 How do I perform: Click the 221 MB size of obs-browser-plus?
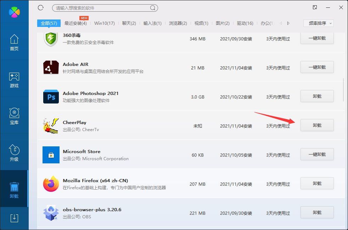point(197,213)
